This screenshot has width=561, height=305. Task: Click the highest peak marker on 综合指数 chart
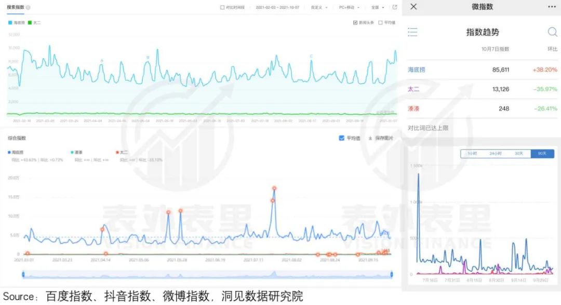[x=274, y=188]
